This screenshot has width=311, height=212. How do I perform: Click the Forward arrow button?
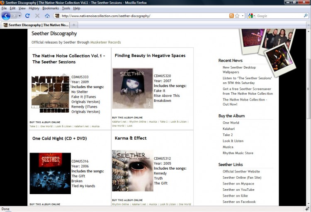(14, 16)
